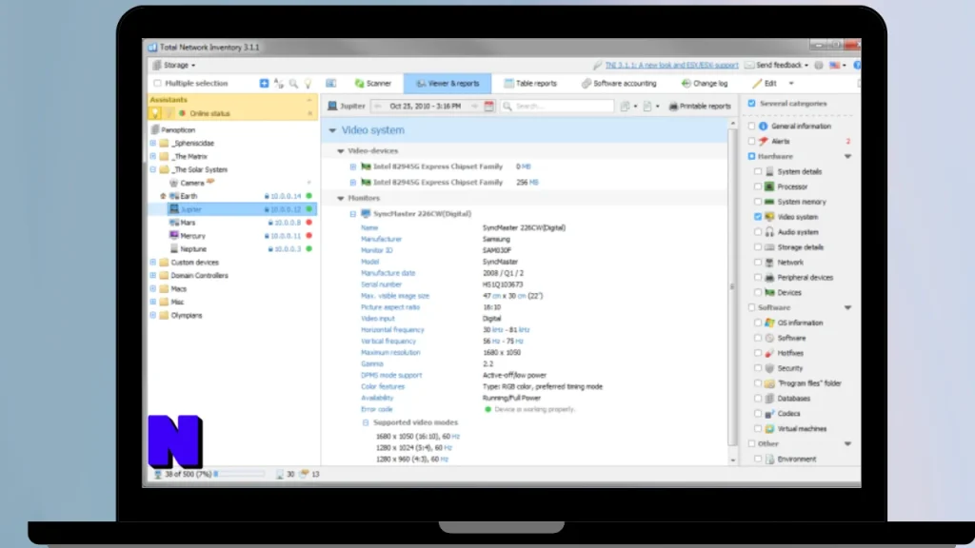Screen dimensions: 975x548
Task: Click the light bulb assistants icon
Action: (308, 84)
